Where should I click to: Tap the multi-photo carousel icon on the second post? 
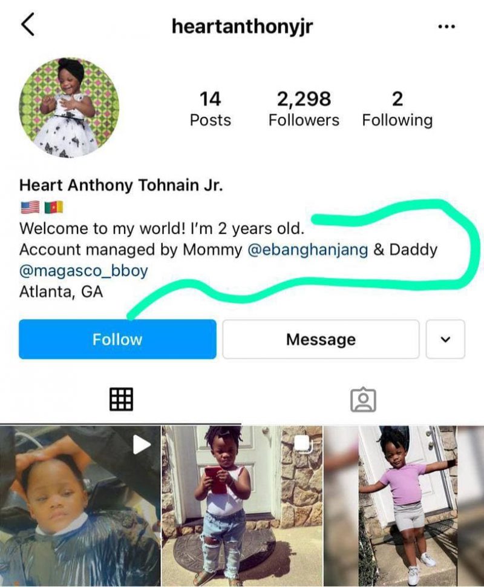point(303,443)
